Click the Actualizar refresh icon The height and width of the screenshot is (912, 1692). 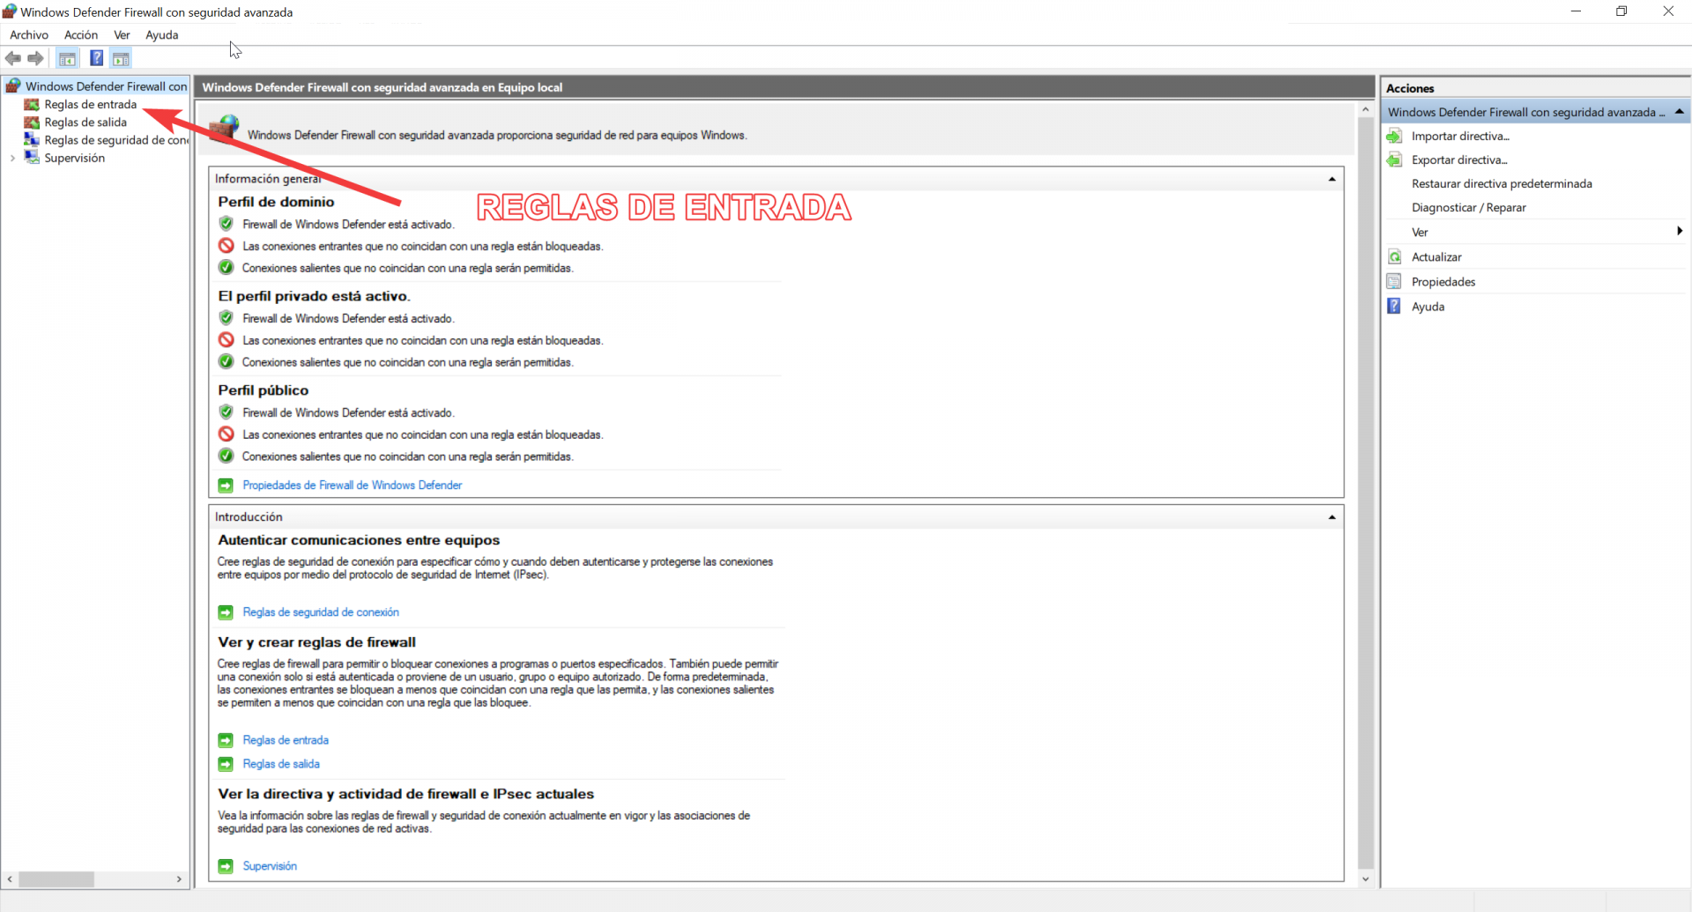1394,257
